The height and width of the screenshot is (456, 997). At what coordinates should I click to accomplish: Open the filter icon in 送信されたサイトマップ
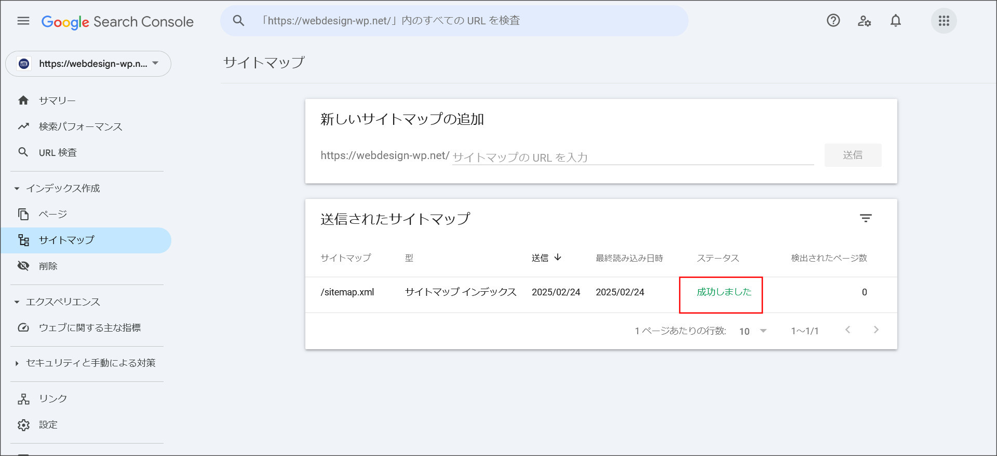(x=866, y=218)
